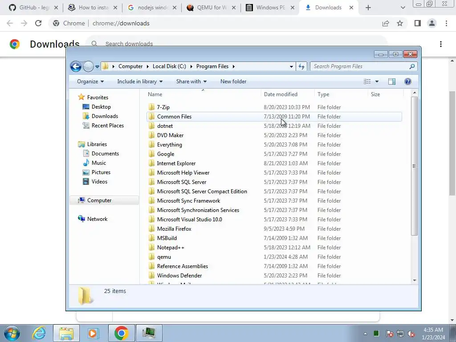Open Include in library dropdown
Viewport: 456px width, 342px height.
pos(140,81)
